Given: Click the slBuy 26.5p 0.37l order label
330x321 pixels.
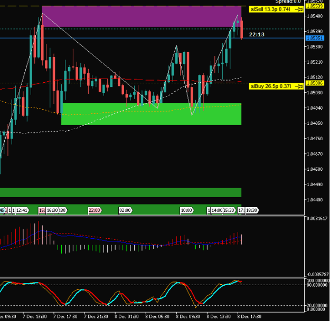Looking at the screenshot, I should [x=276, y=86].
